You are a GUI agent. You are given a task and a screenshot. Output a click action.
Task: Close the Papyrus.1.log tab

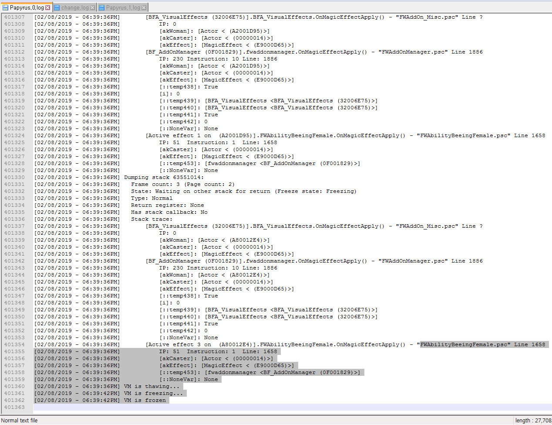click(144, 7)
